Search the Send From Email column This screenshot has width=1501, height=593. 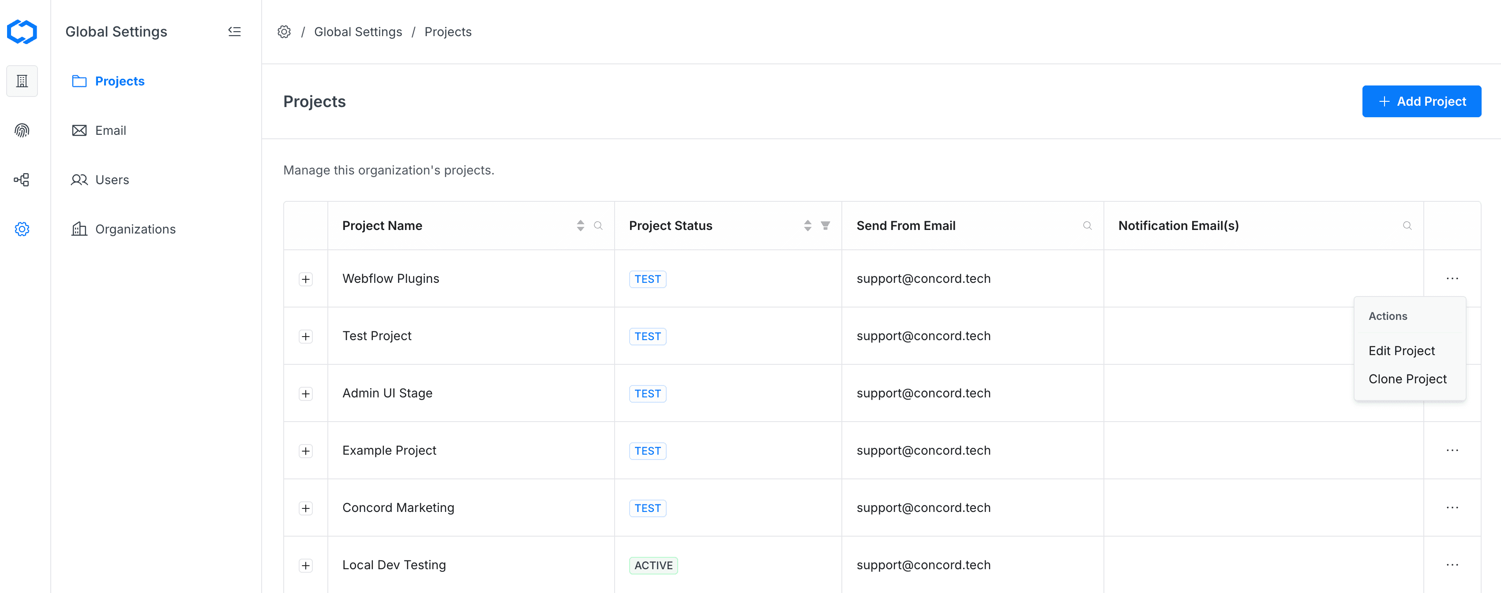pos(1087,226)
